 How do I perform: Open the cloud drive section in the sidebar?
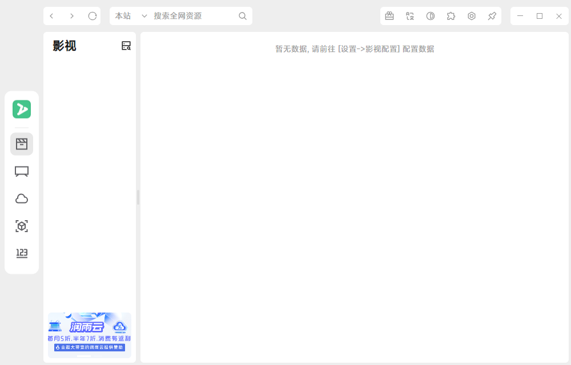pos(21,198)
